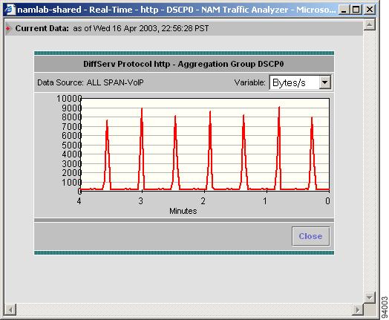Screen dimensions: 389x320
Task: Click the red diamond Current Data icon
Action: pos(8,28)
